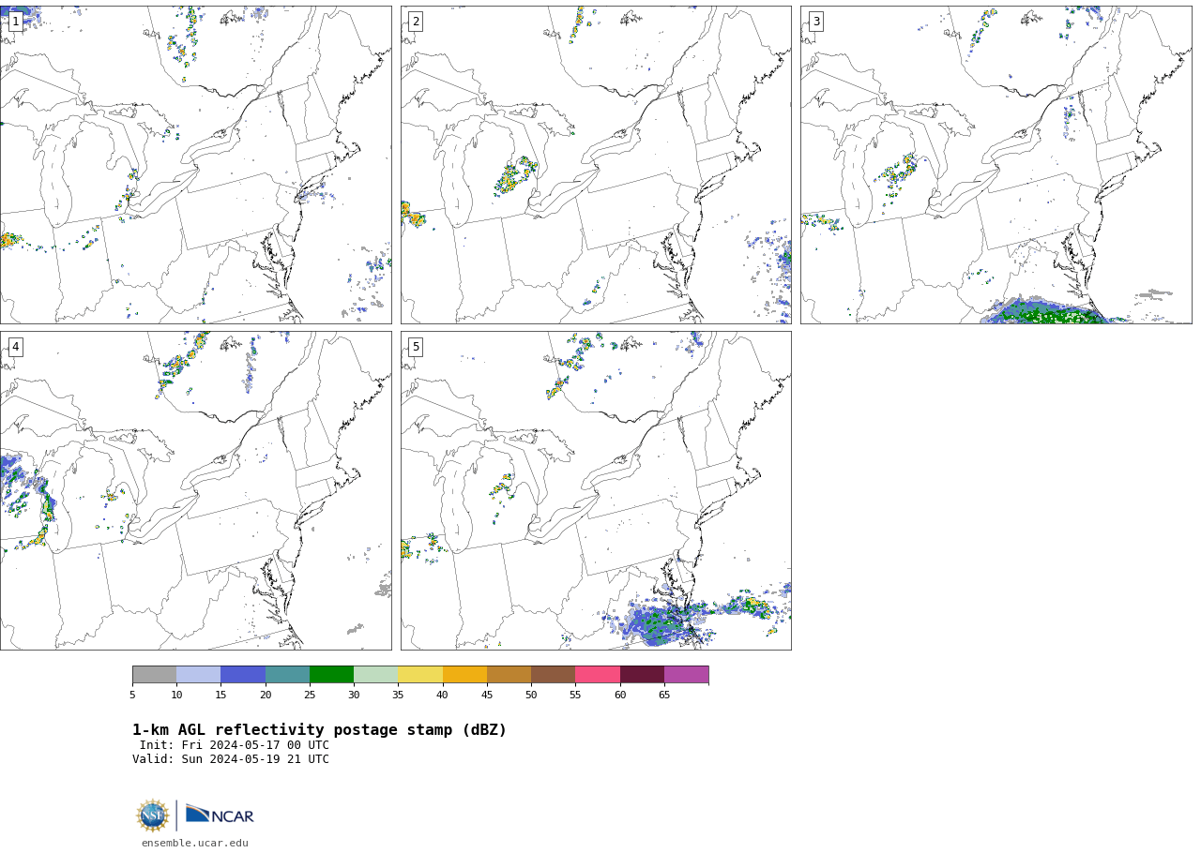Click the member number 1 label box
The image size is (1201, 853).
(15, 22)
